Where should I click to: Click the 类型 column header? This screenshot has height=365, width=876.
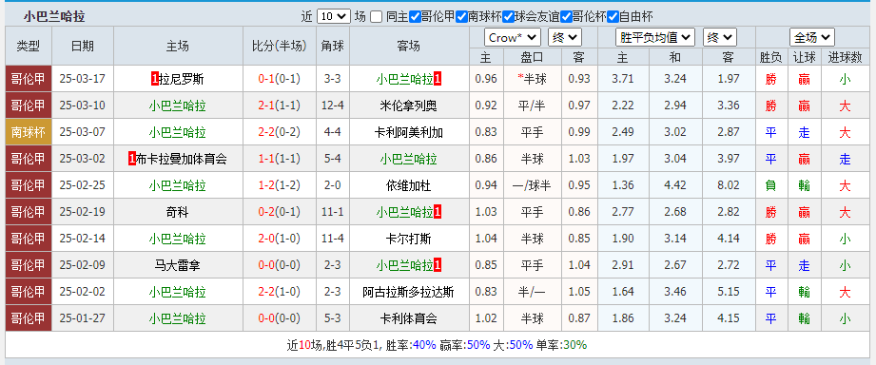(x=29, y=46)
